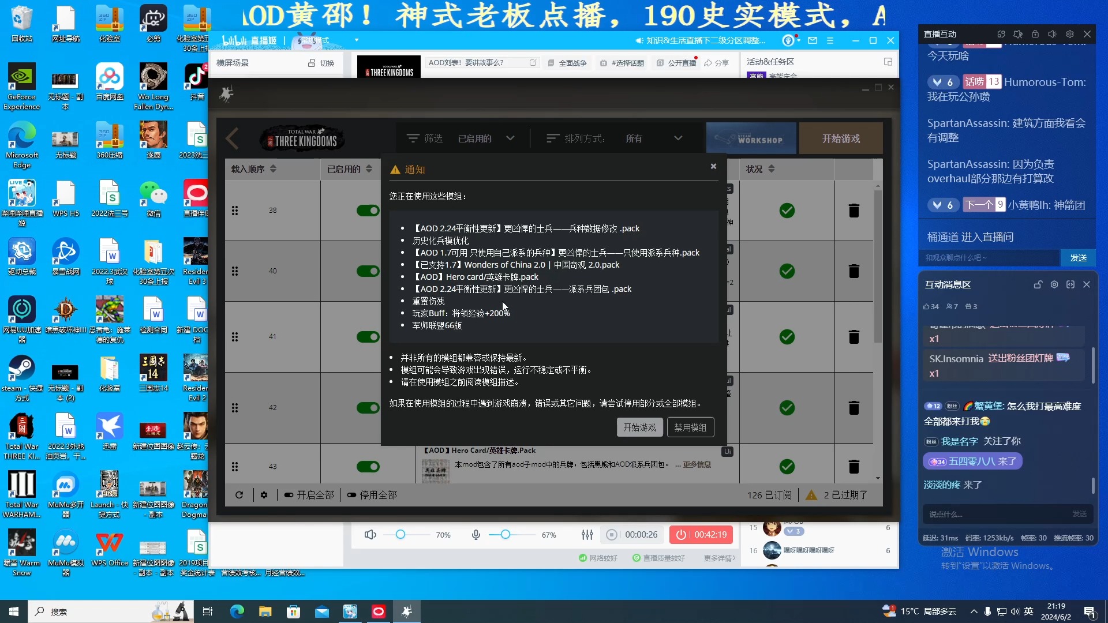This screenshot has width=1108, height=623.
Task: Open settings gear in live interaction panel
Action: (1070, 34)
